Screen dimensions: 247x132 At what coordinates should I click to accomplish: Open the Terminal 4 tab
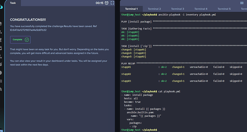tap(201, 9)
